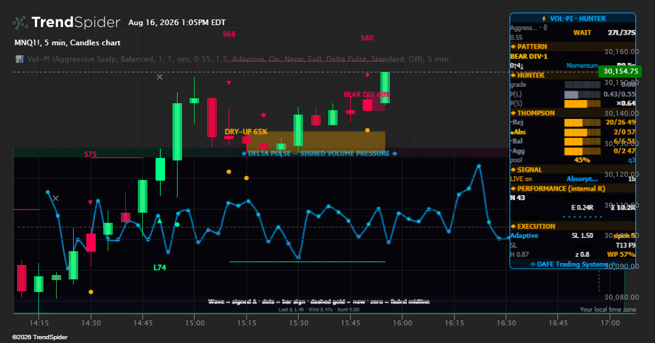Click the green up-triangle marker near 14:50
This screenshot has height=343, width=655.
point(159,221)
